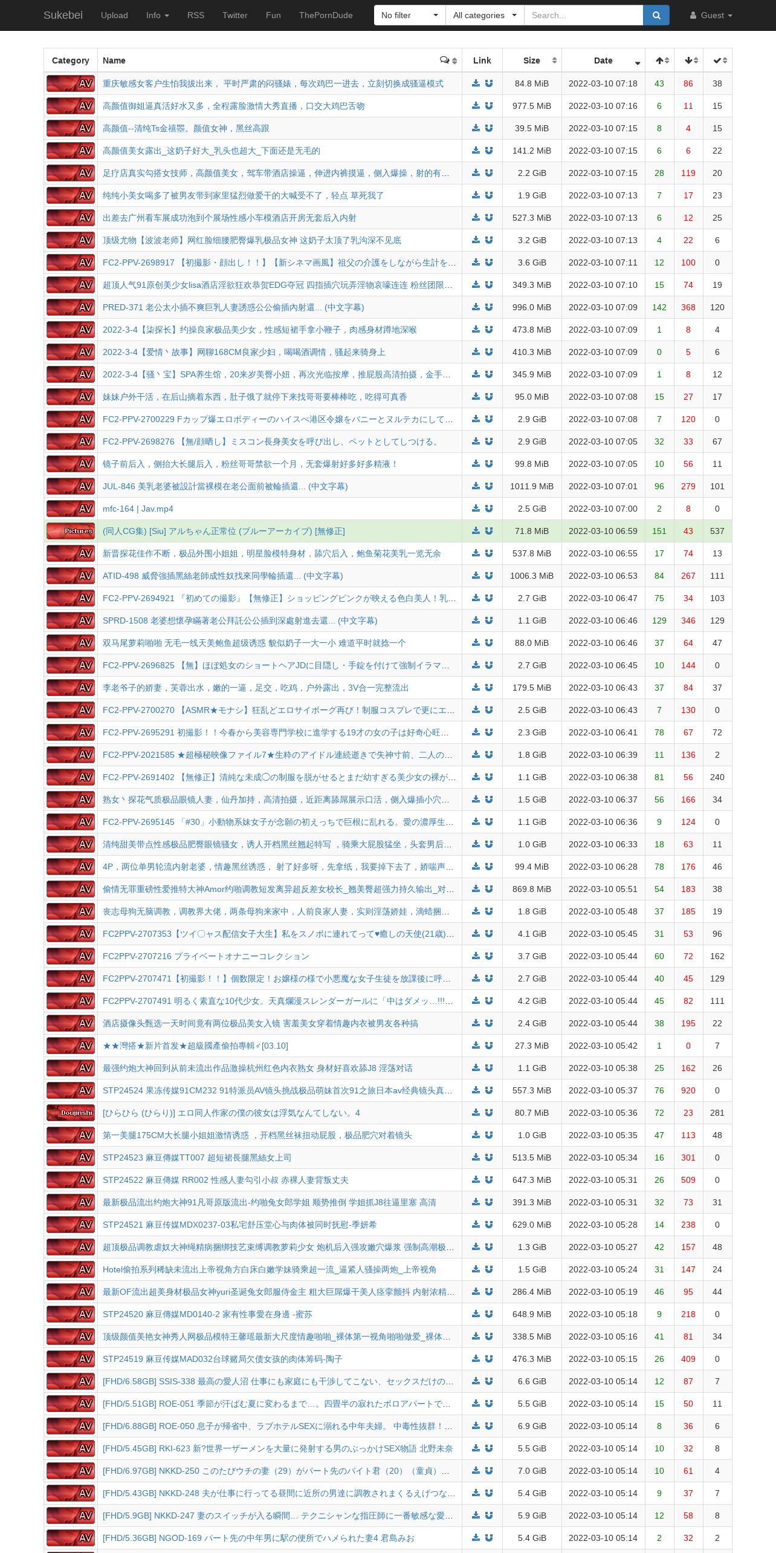
Task: Sort the table by Date column
Action: pos(603,60)
